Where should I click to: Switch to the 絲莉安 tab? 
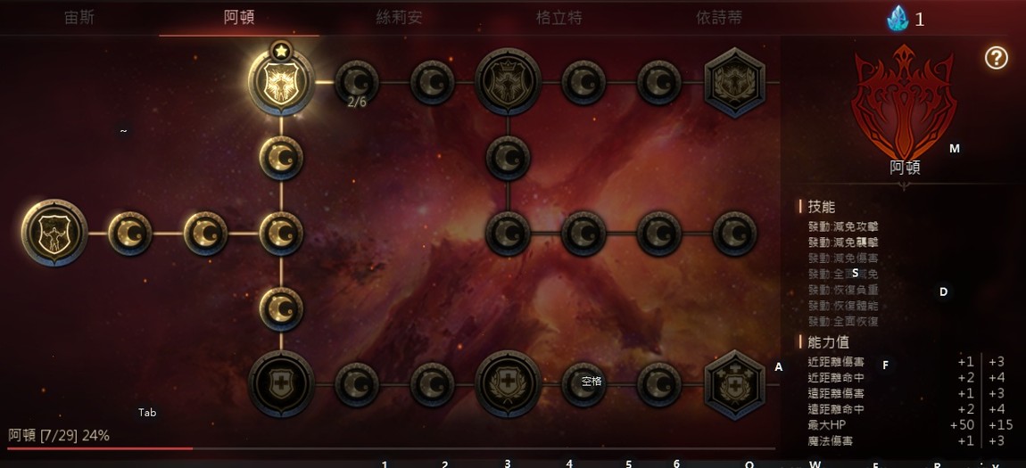(x=399, y=18)
